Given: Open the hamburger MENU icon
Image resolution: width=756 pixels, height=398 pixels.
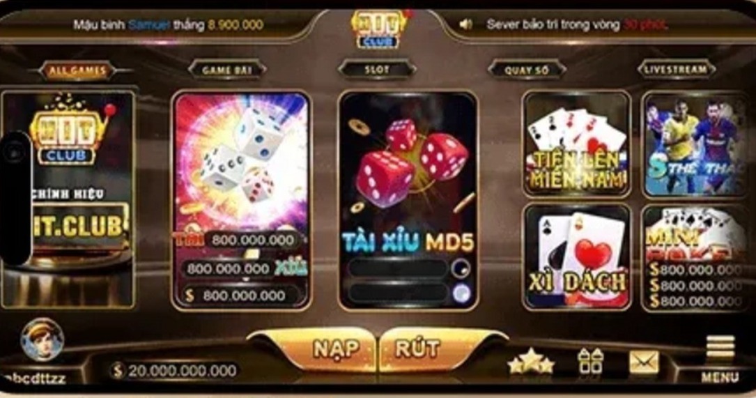Looking at the screenshot, I should tap(720, 359).
